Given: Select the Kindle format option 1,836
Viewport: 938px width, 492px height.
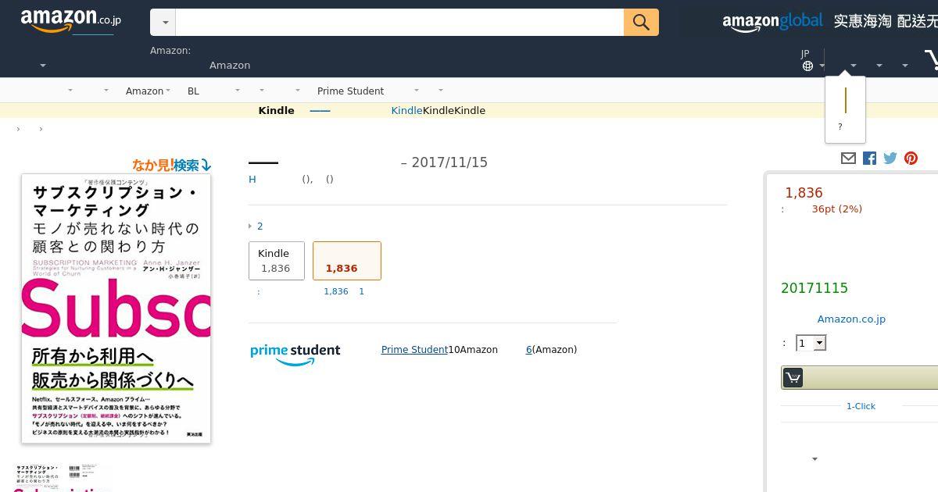Looking at the screenshot, I should pyautogui.click(x=277, y=261).
